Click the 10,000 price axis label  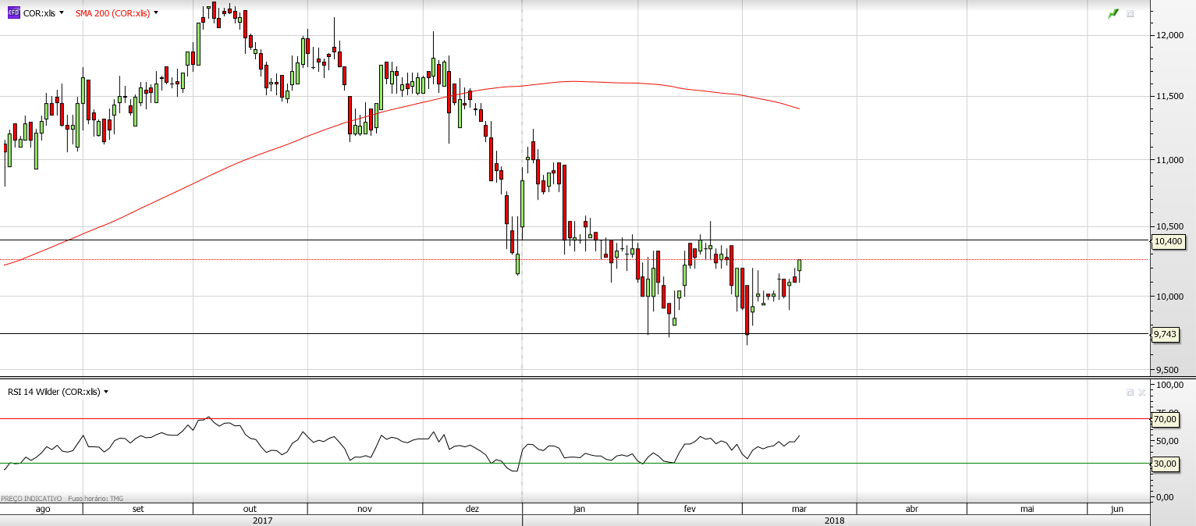click(1171, 297)
